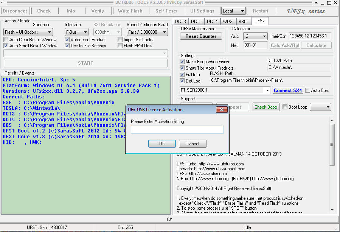Screen dimensions: 340x232
Task: Switch to the DCT3 tab
Action: point(181,22)
